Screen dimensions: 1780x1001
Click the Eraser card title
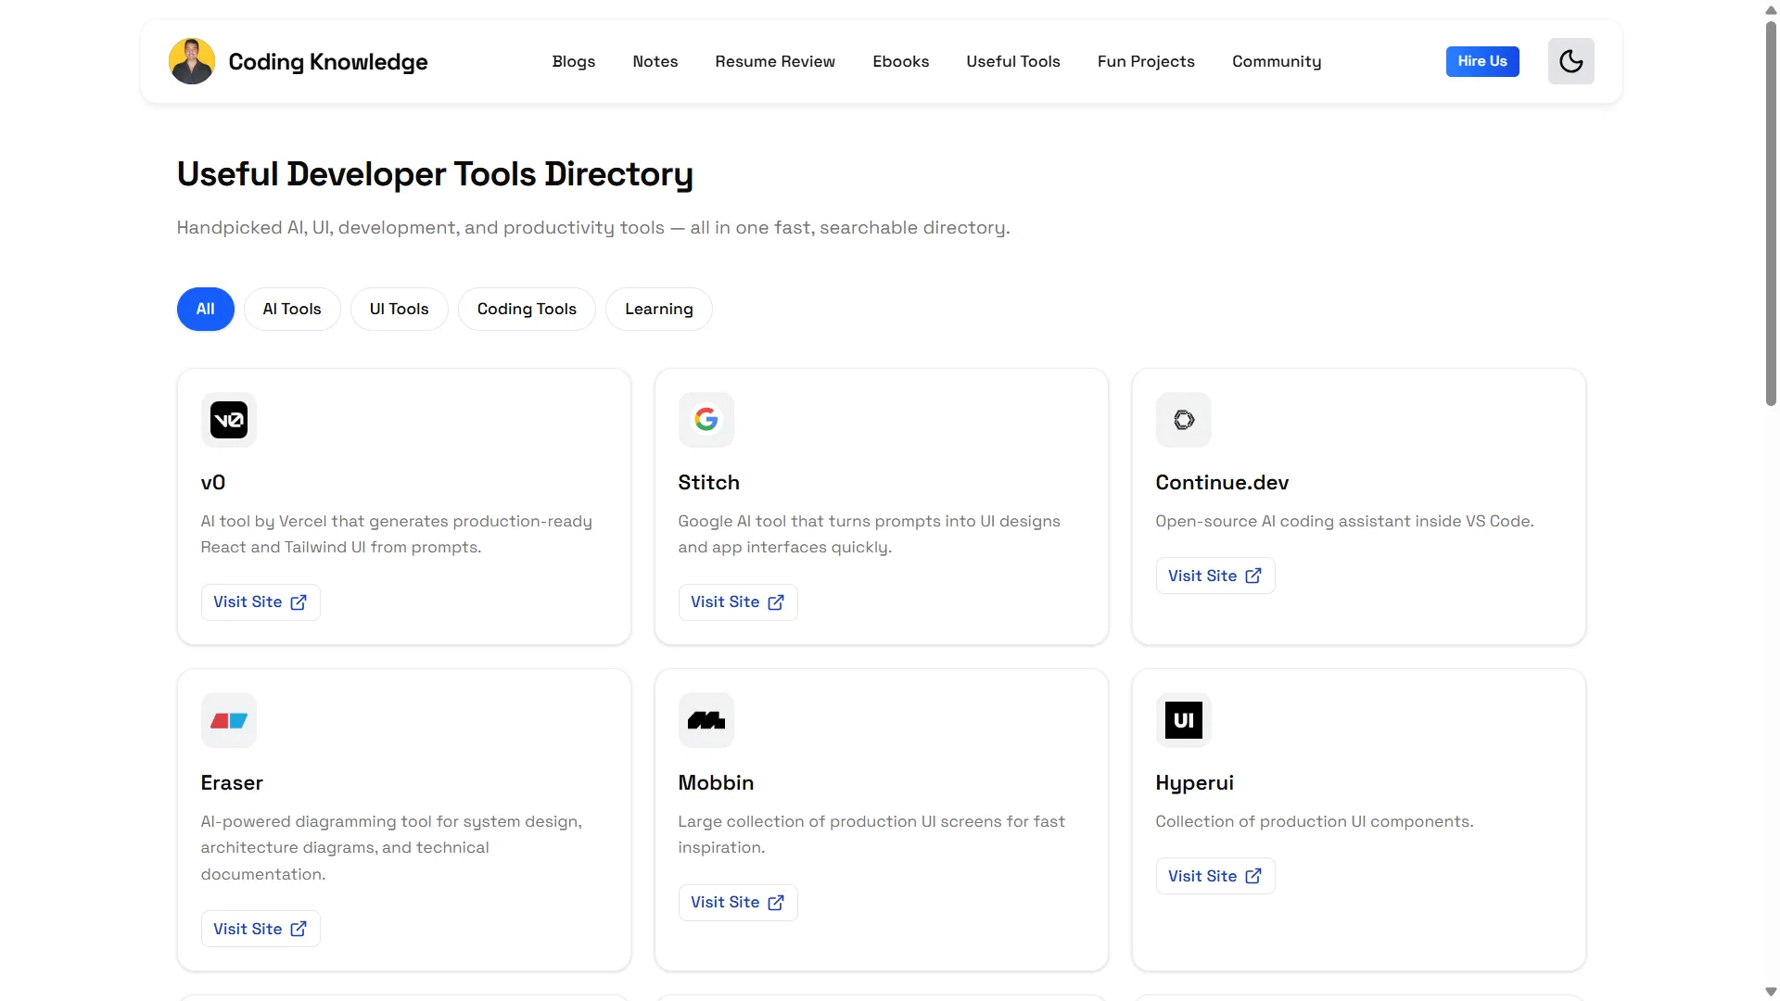(x=232, y=782)
